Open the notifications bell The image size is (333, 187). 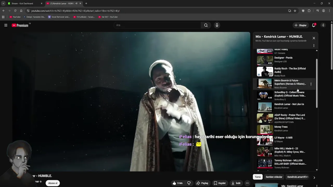314,25
